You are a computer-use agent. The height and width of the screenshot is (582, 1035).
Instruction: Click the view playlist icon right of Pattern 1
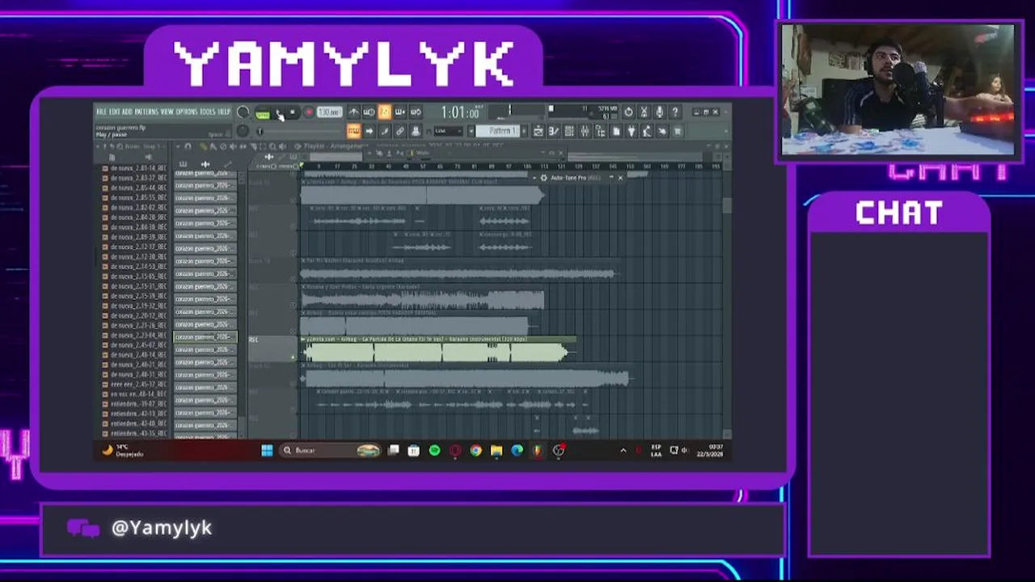pyautogui.click(x=539, y=131)
